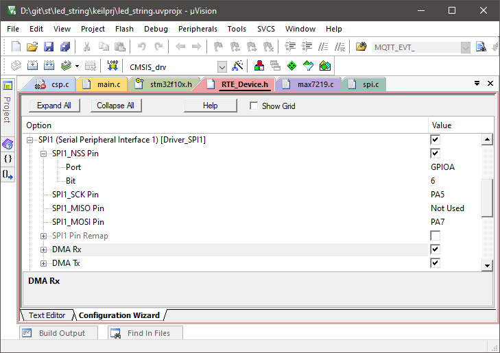Viewport: 500px width, 353px height.
Task: Open the Pack Installer icon
Action: coord(325,66)
